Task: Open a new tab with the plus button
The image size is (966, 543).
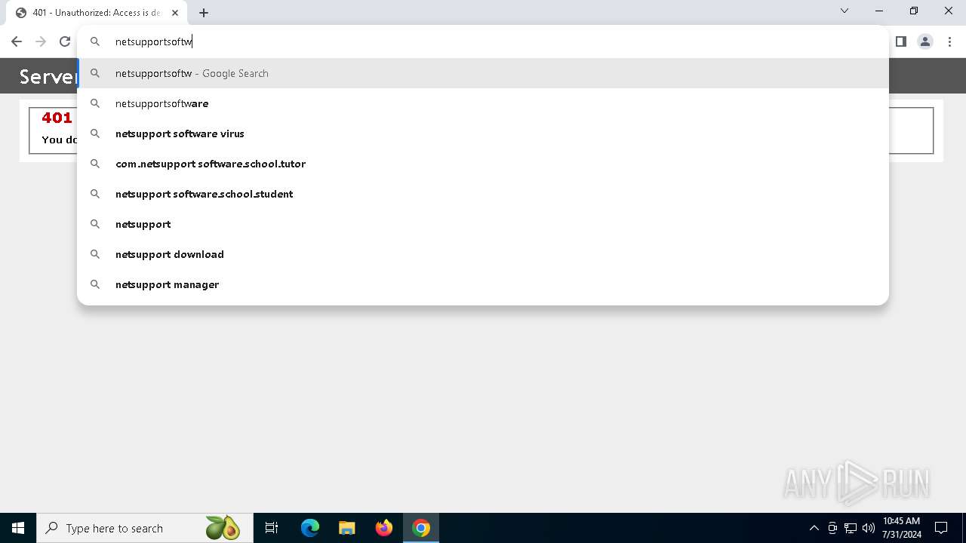Action: (x=204, y=13)
